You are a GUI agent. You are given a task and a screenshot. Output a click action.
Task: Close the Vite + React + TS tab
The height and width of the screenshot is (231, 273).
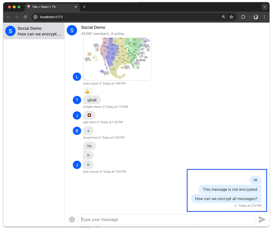point(76,7)
